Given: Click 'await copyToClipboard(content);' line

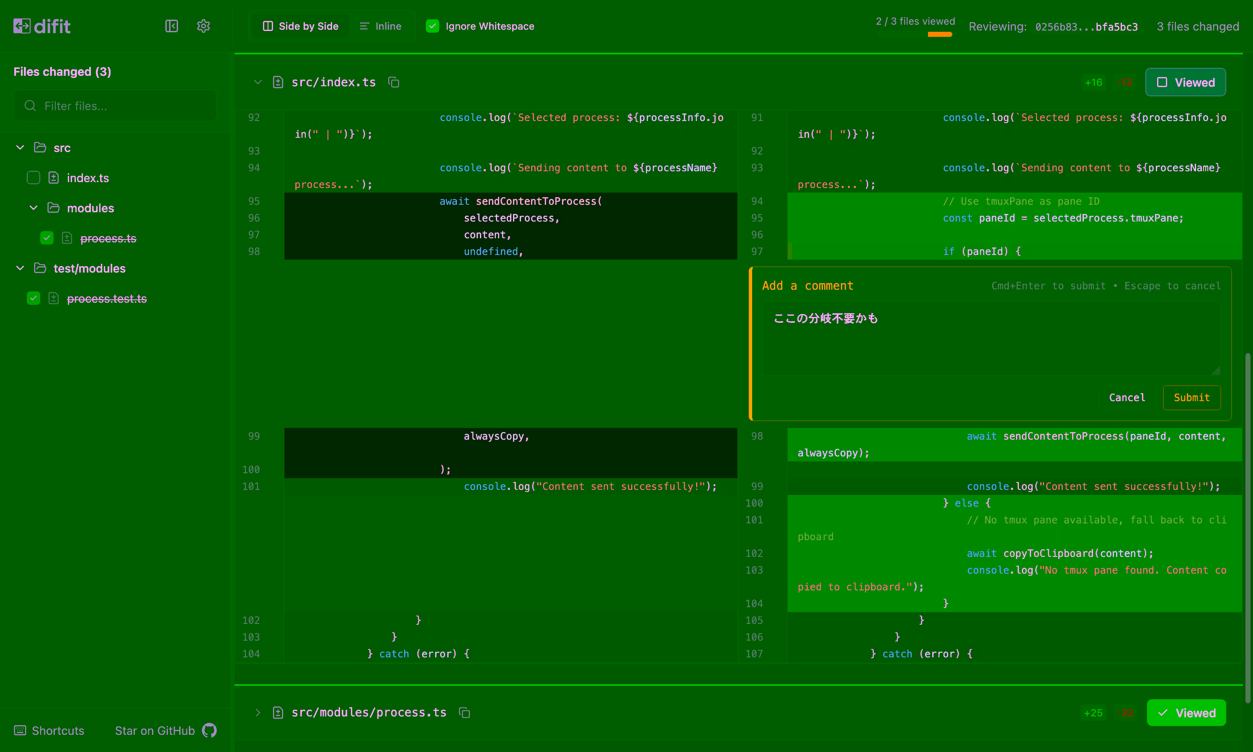Looking at the screenshot, I should (x=1060, y=554).
